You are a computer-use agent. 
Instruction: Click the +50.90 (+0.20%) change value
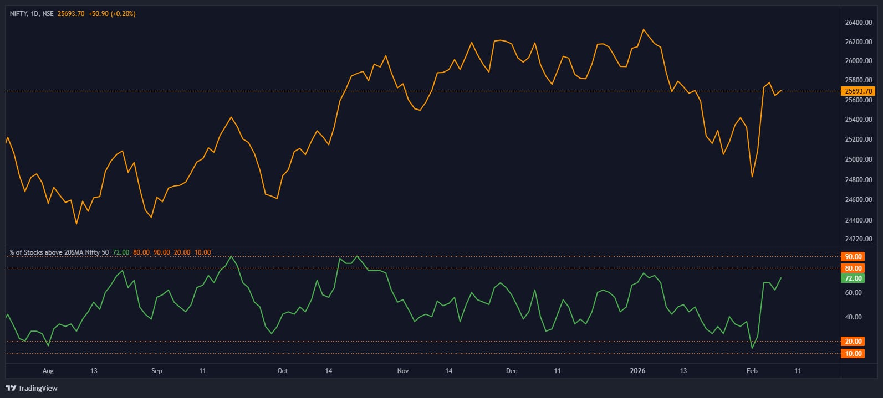pos(112,14)
